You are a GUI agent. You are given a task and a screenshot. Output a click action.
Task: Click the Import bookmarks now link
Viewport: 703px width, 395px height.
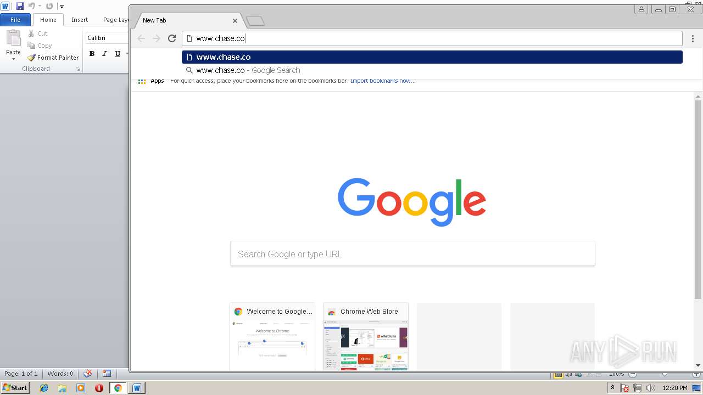tap(383, 81)
